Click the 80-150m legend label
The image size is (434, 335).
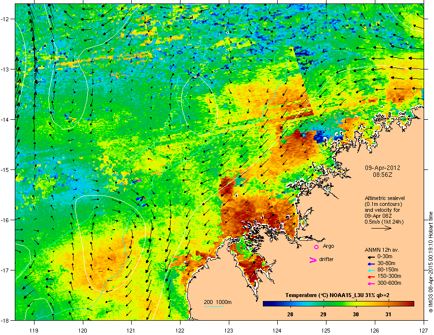point(388,269)
